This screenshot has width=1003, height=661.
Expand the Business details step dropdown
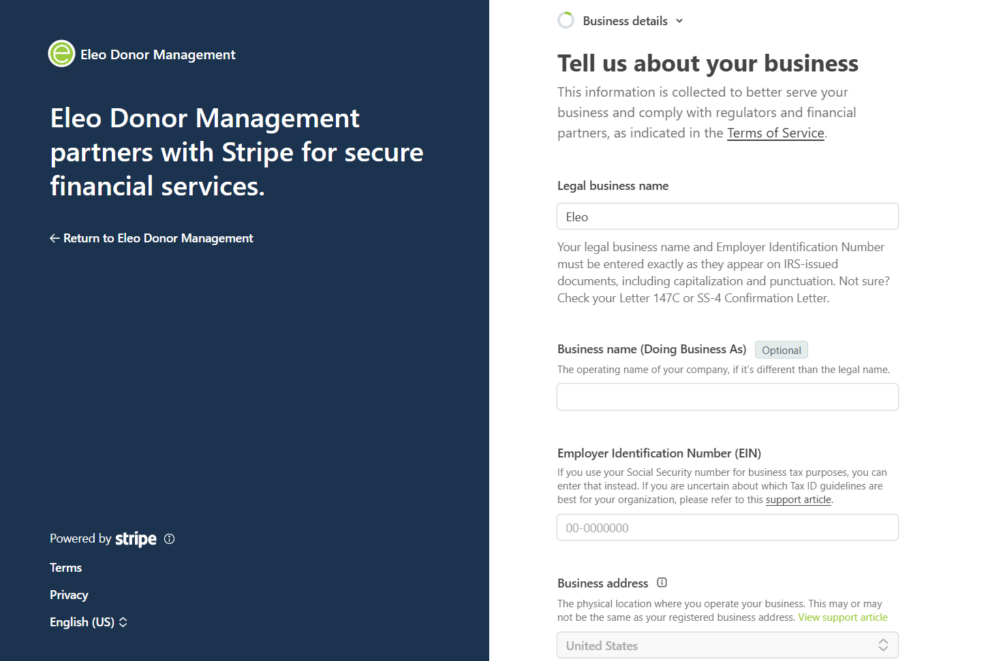click(x=679, y=21)
